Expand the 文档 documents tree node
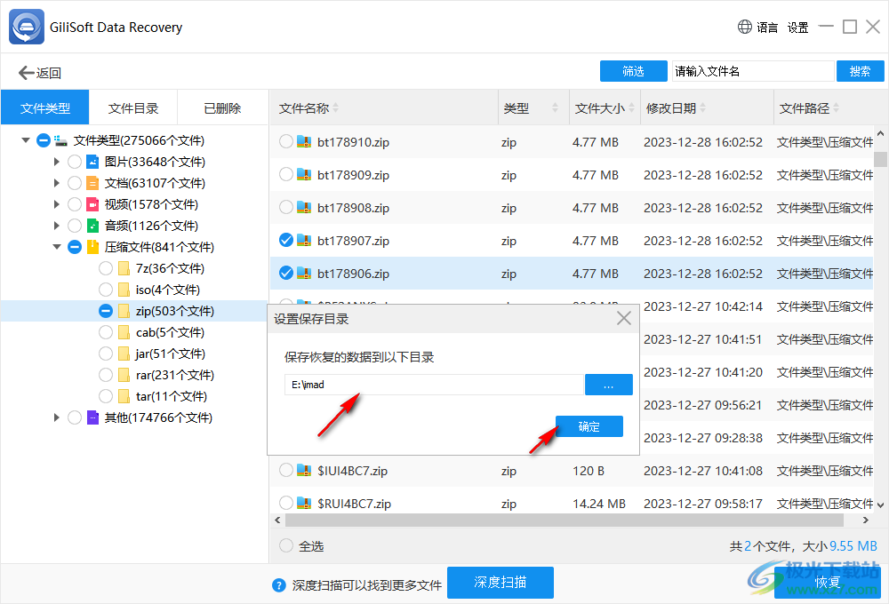 click(x=56, y=182)
